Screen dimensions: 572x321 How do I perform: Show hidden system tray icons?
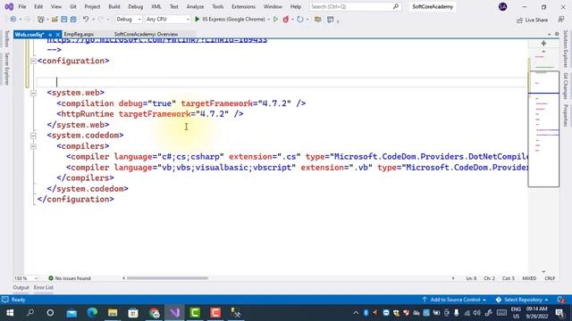coord(356,313)
